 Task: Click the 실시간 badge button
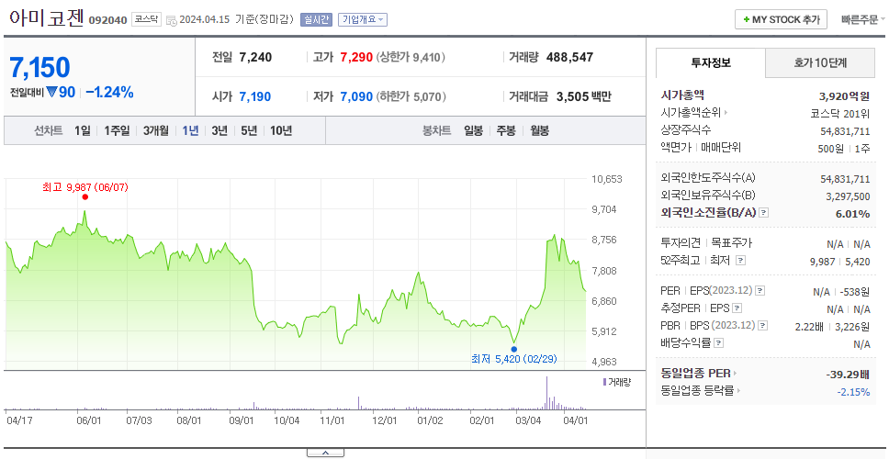point(316,20)
